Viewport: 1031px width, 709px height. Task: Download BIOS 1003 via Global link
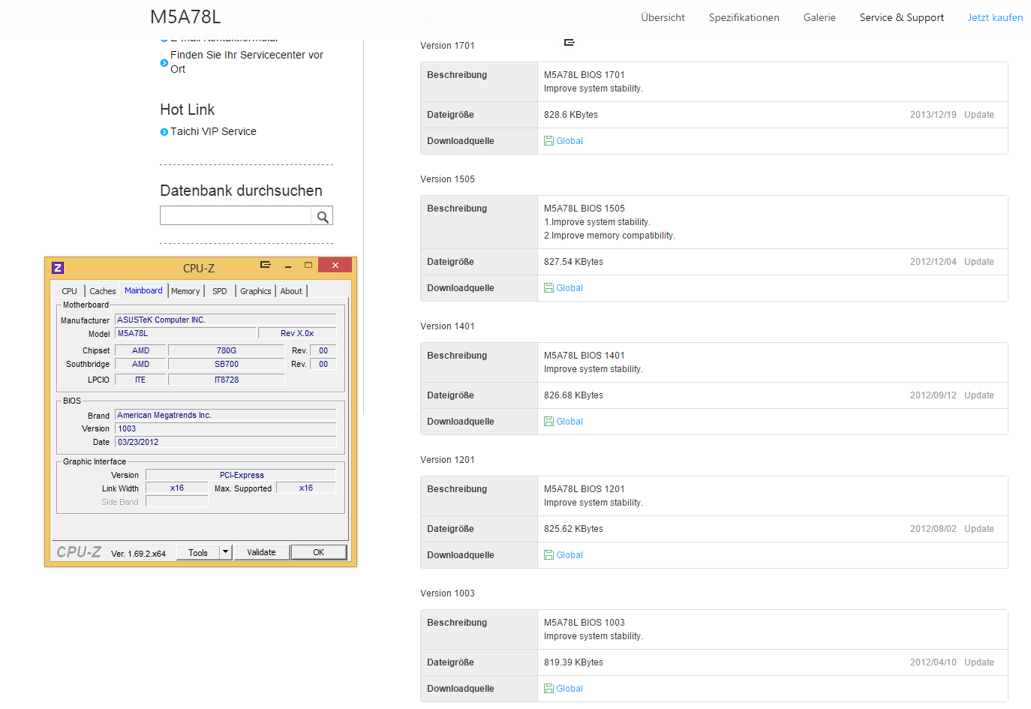[570, 689]
